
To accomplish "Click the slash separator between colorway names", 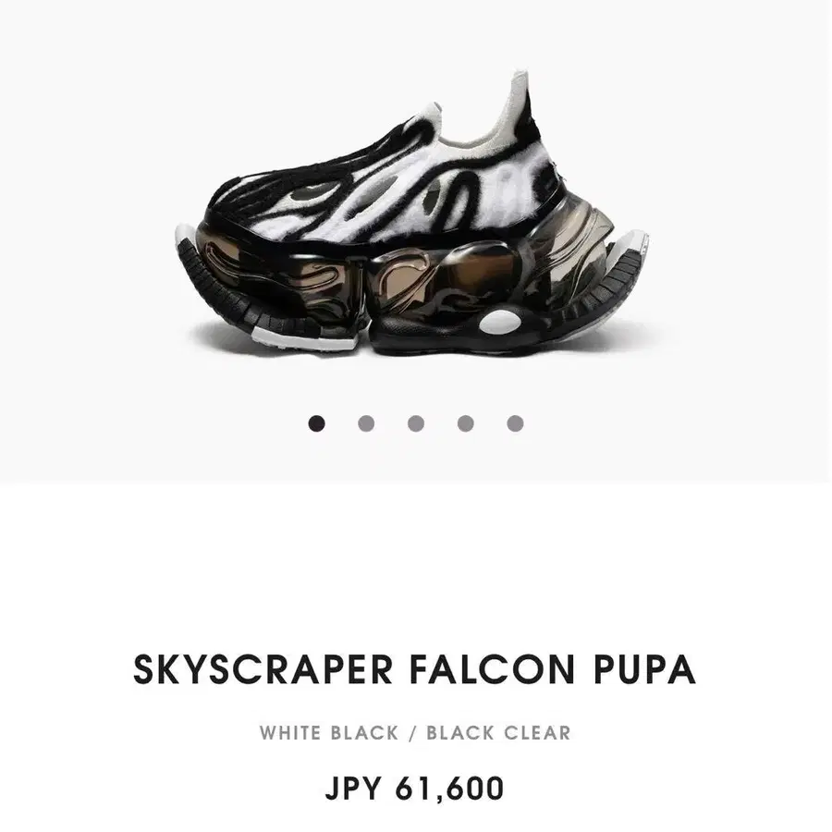I will [413, 733].
